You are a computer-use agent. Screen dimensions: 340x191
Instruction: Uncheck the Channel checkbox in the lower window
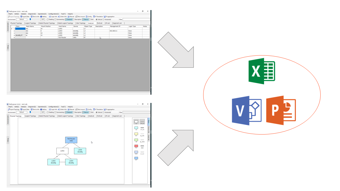(66, 112)
